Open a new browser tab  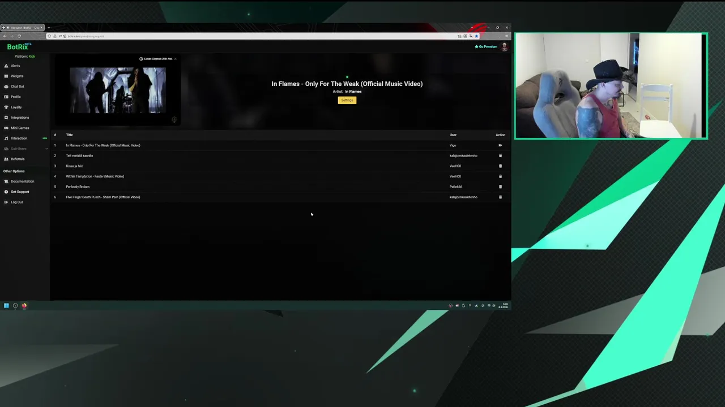tap(49, 28)
